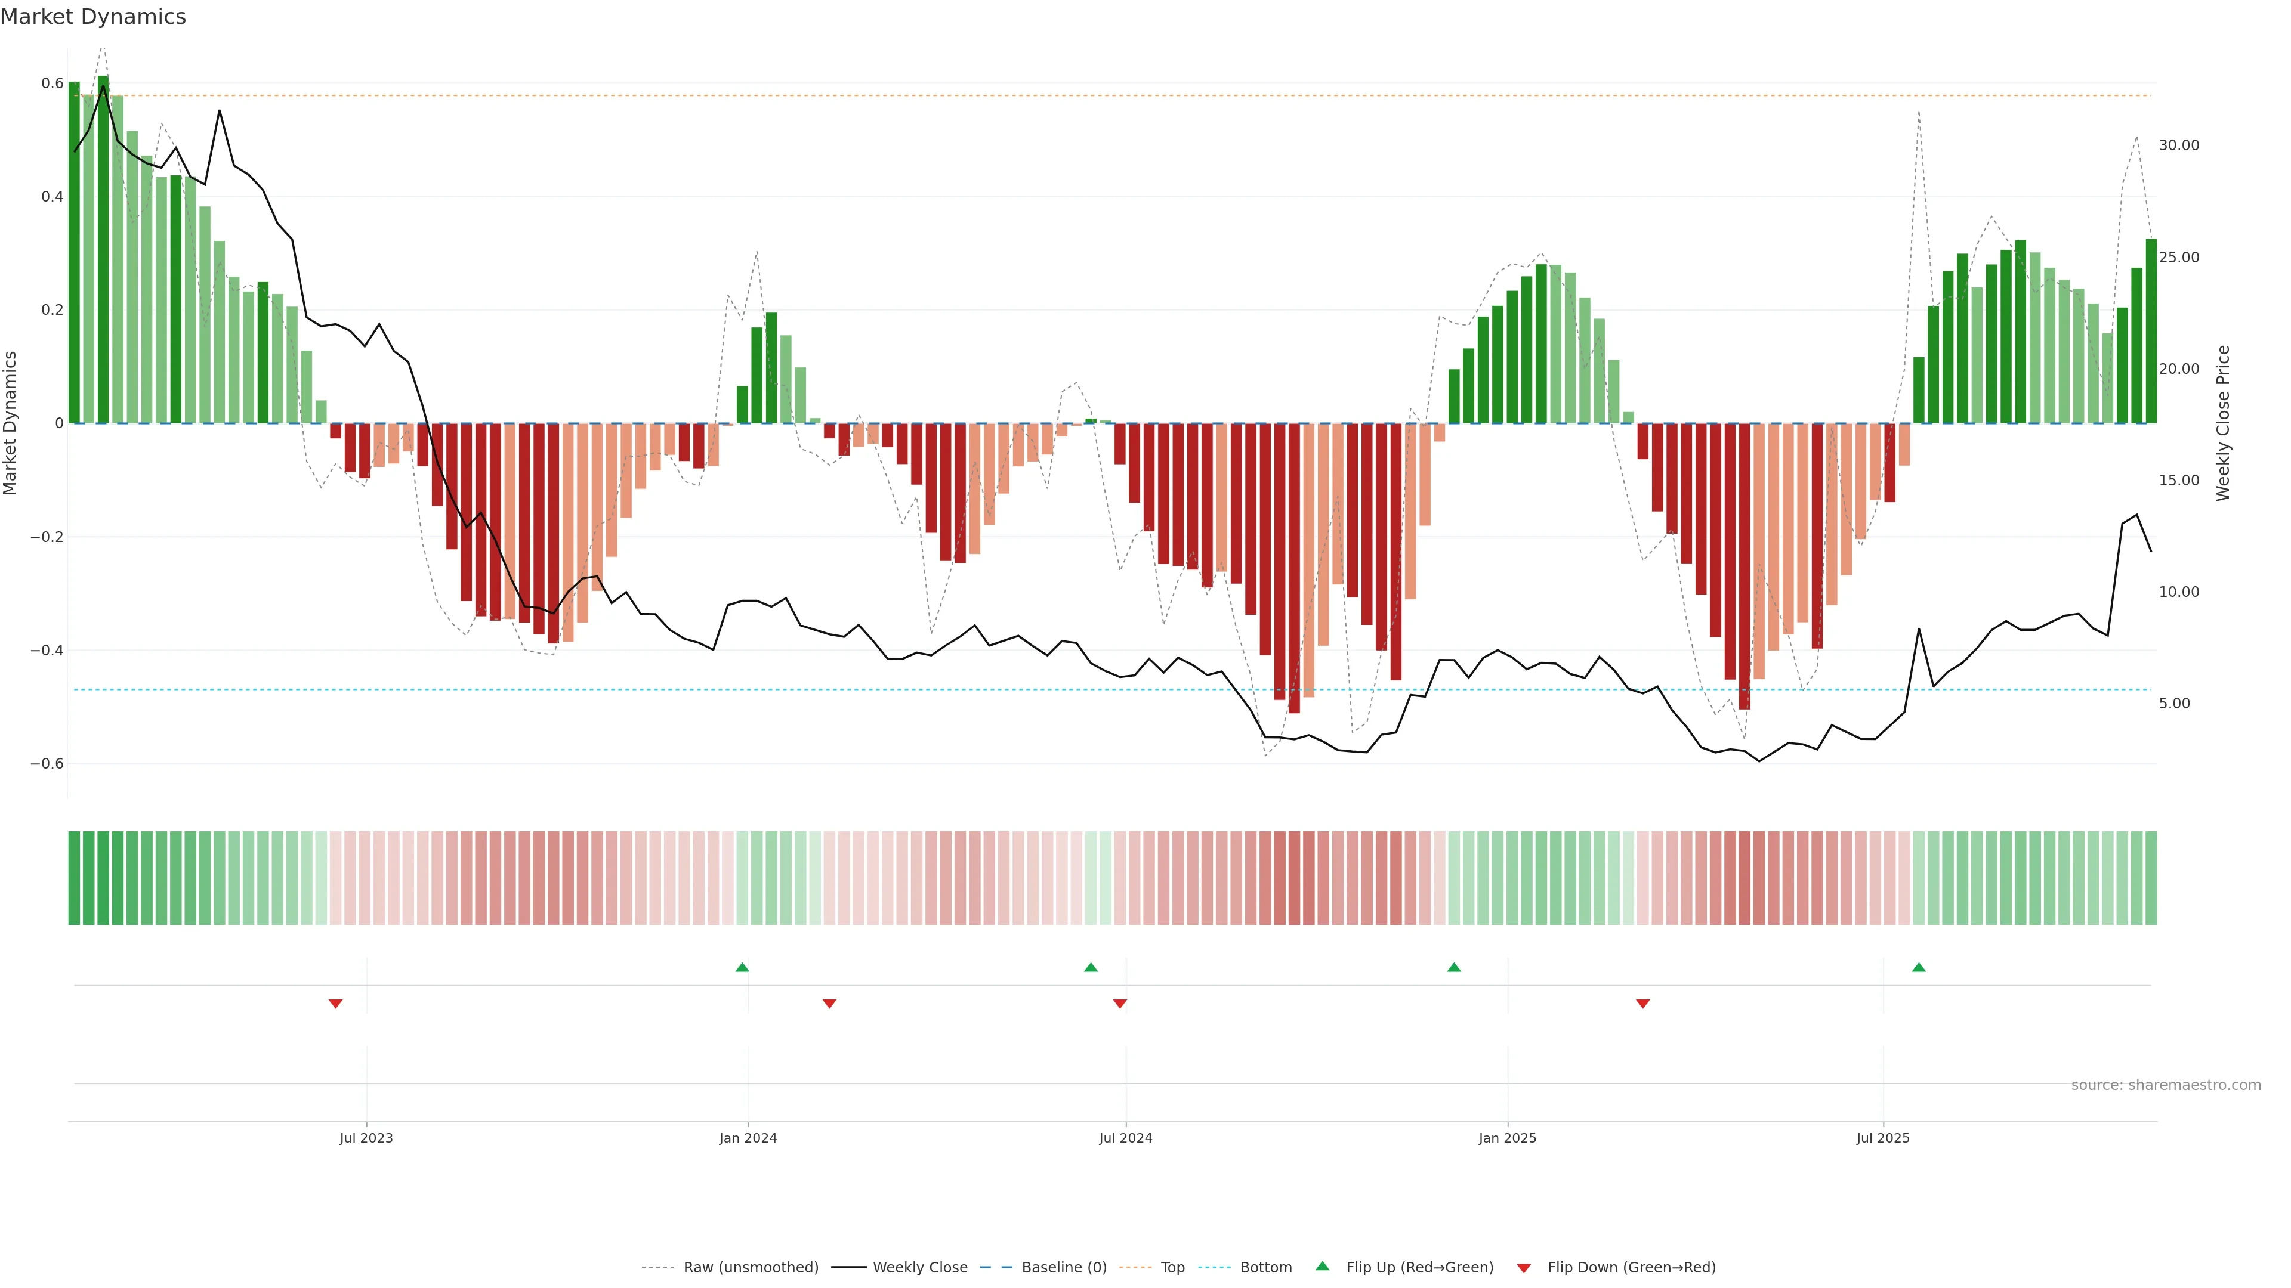2291x1288 pixels.
Task: Click the red flip-down marker after Jan 2025
Action: coord(1642,1004)
